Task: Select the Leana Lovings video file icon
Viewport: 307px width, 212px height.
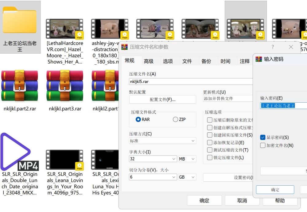Action: tap(64, 160)
